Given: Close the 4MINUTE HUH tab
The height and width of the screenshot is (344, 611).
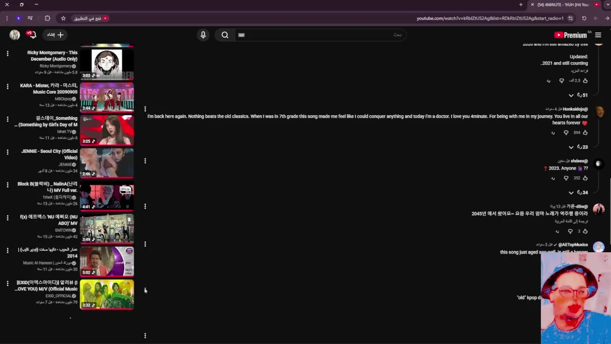Looking at the screenshot, I should (x=532, y=5).
